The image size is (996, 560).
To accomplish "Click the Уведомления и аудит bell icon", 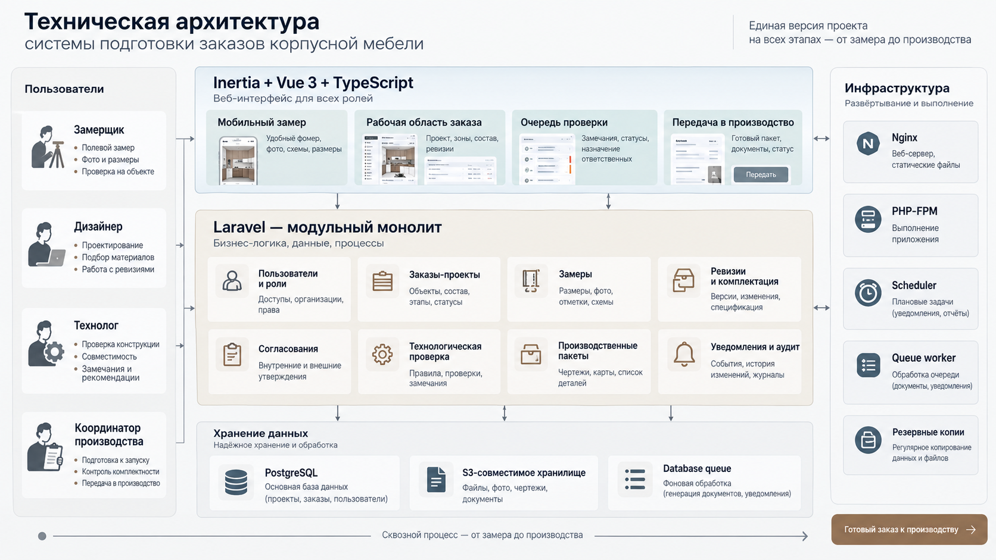I will (x=683, y=354).
